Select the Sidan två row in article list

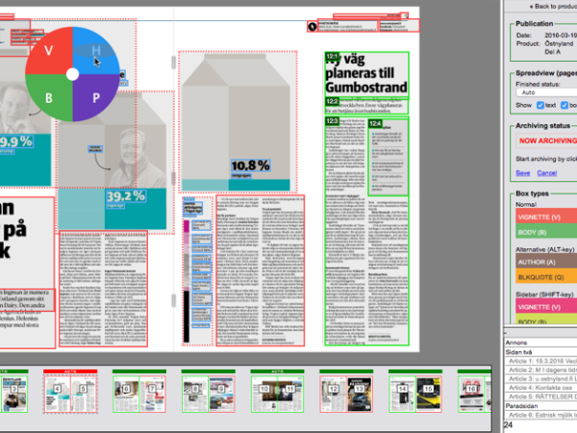[x=540, y=352]
